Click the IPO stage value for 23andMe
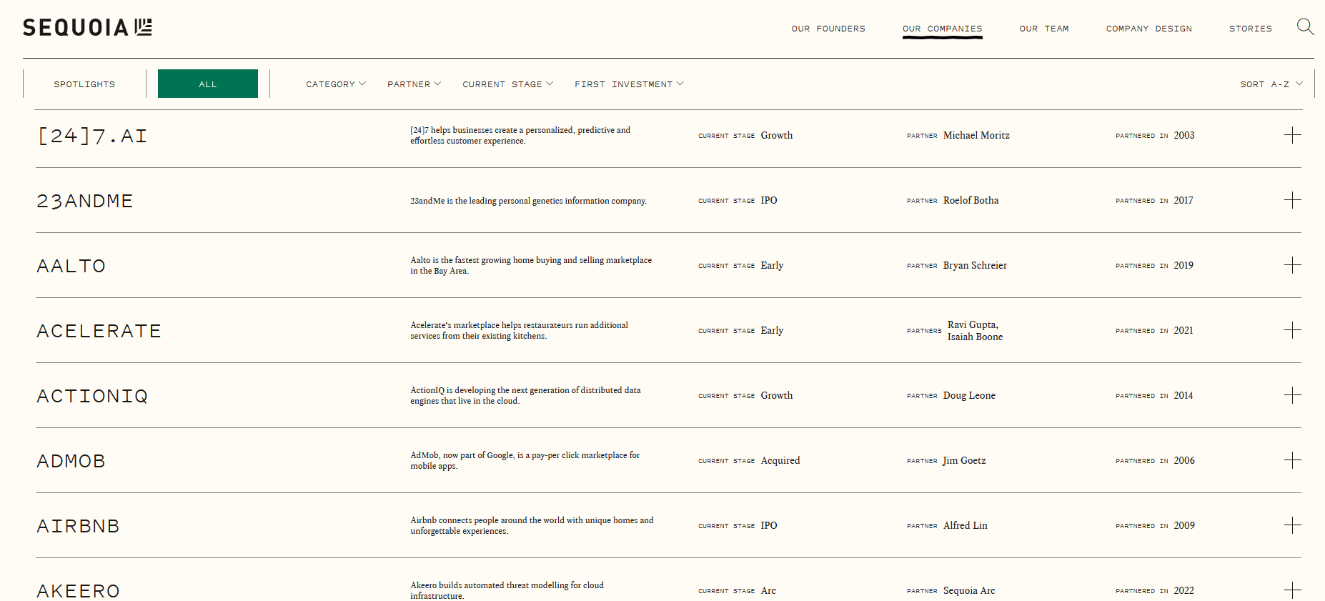Viewport: 1325px width, 601px height. pos(769,200)
